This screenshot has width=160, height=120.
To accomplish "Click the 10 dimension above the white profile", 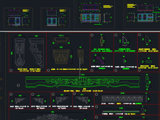I will coord(123,34).
